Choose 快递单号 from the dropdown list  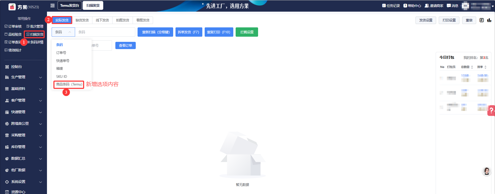click(x=71, y=61)
